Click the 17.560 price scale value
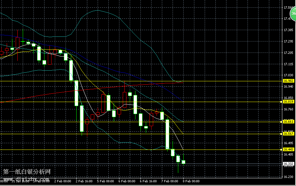The image size is (296, 186). click(x=288, y=8)
